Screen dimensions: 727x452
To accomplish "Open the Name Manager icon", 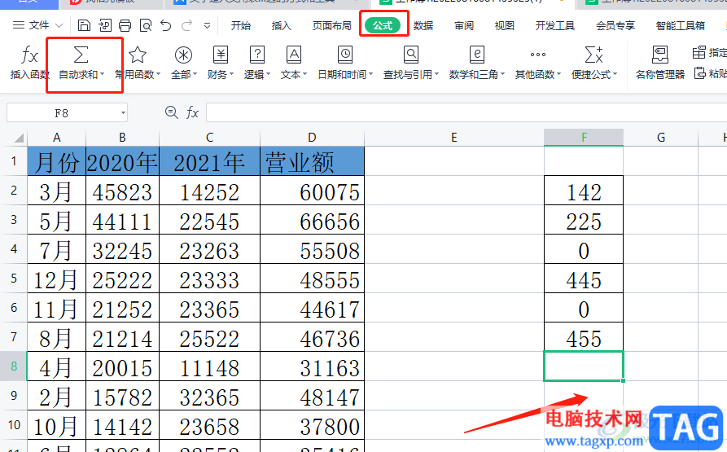I will click(x=660, y=55).
